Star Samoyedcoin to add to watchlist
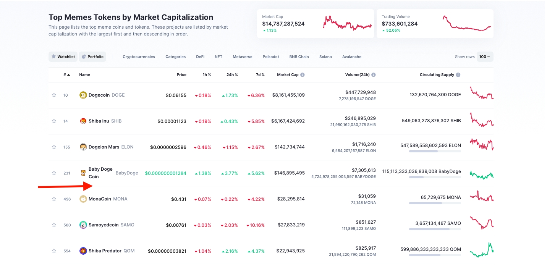The width and height of the screenshot is (547, 265). (54, 225)
